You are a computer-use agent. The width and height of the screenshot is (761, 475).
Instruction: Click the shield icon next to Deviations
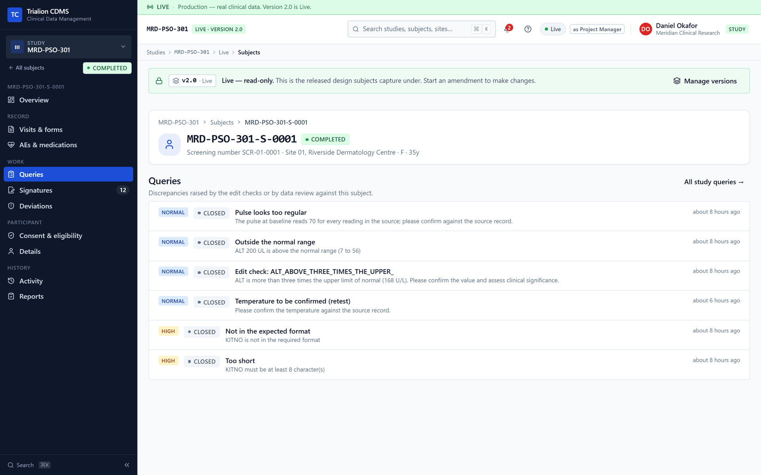click(x=11, y=206)
